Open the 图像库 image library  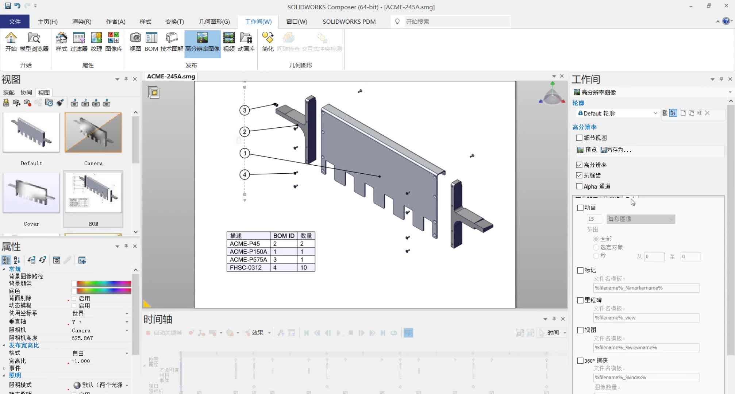[114, 42]
